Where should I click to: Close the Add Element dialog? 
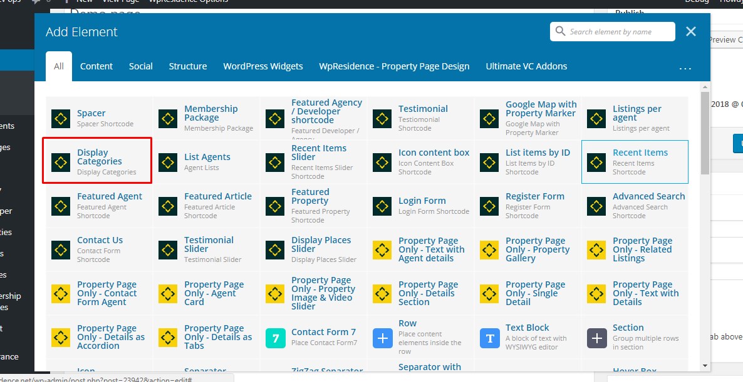(691, 31)
